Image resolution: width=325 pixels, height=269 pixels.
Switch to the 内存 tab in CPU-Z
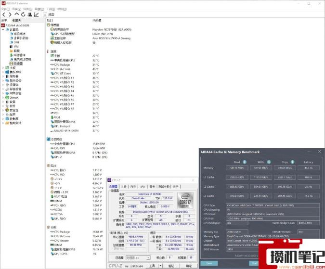pos(133,187)
